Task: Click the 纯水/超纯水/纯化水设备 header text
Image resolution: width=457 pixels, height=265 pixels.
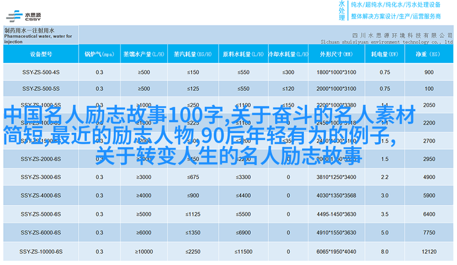Action: pyautogui.click(x=395, y=5)
